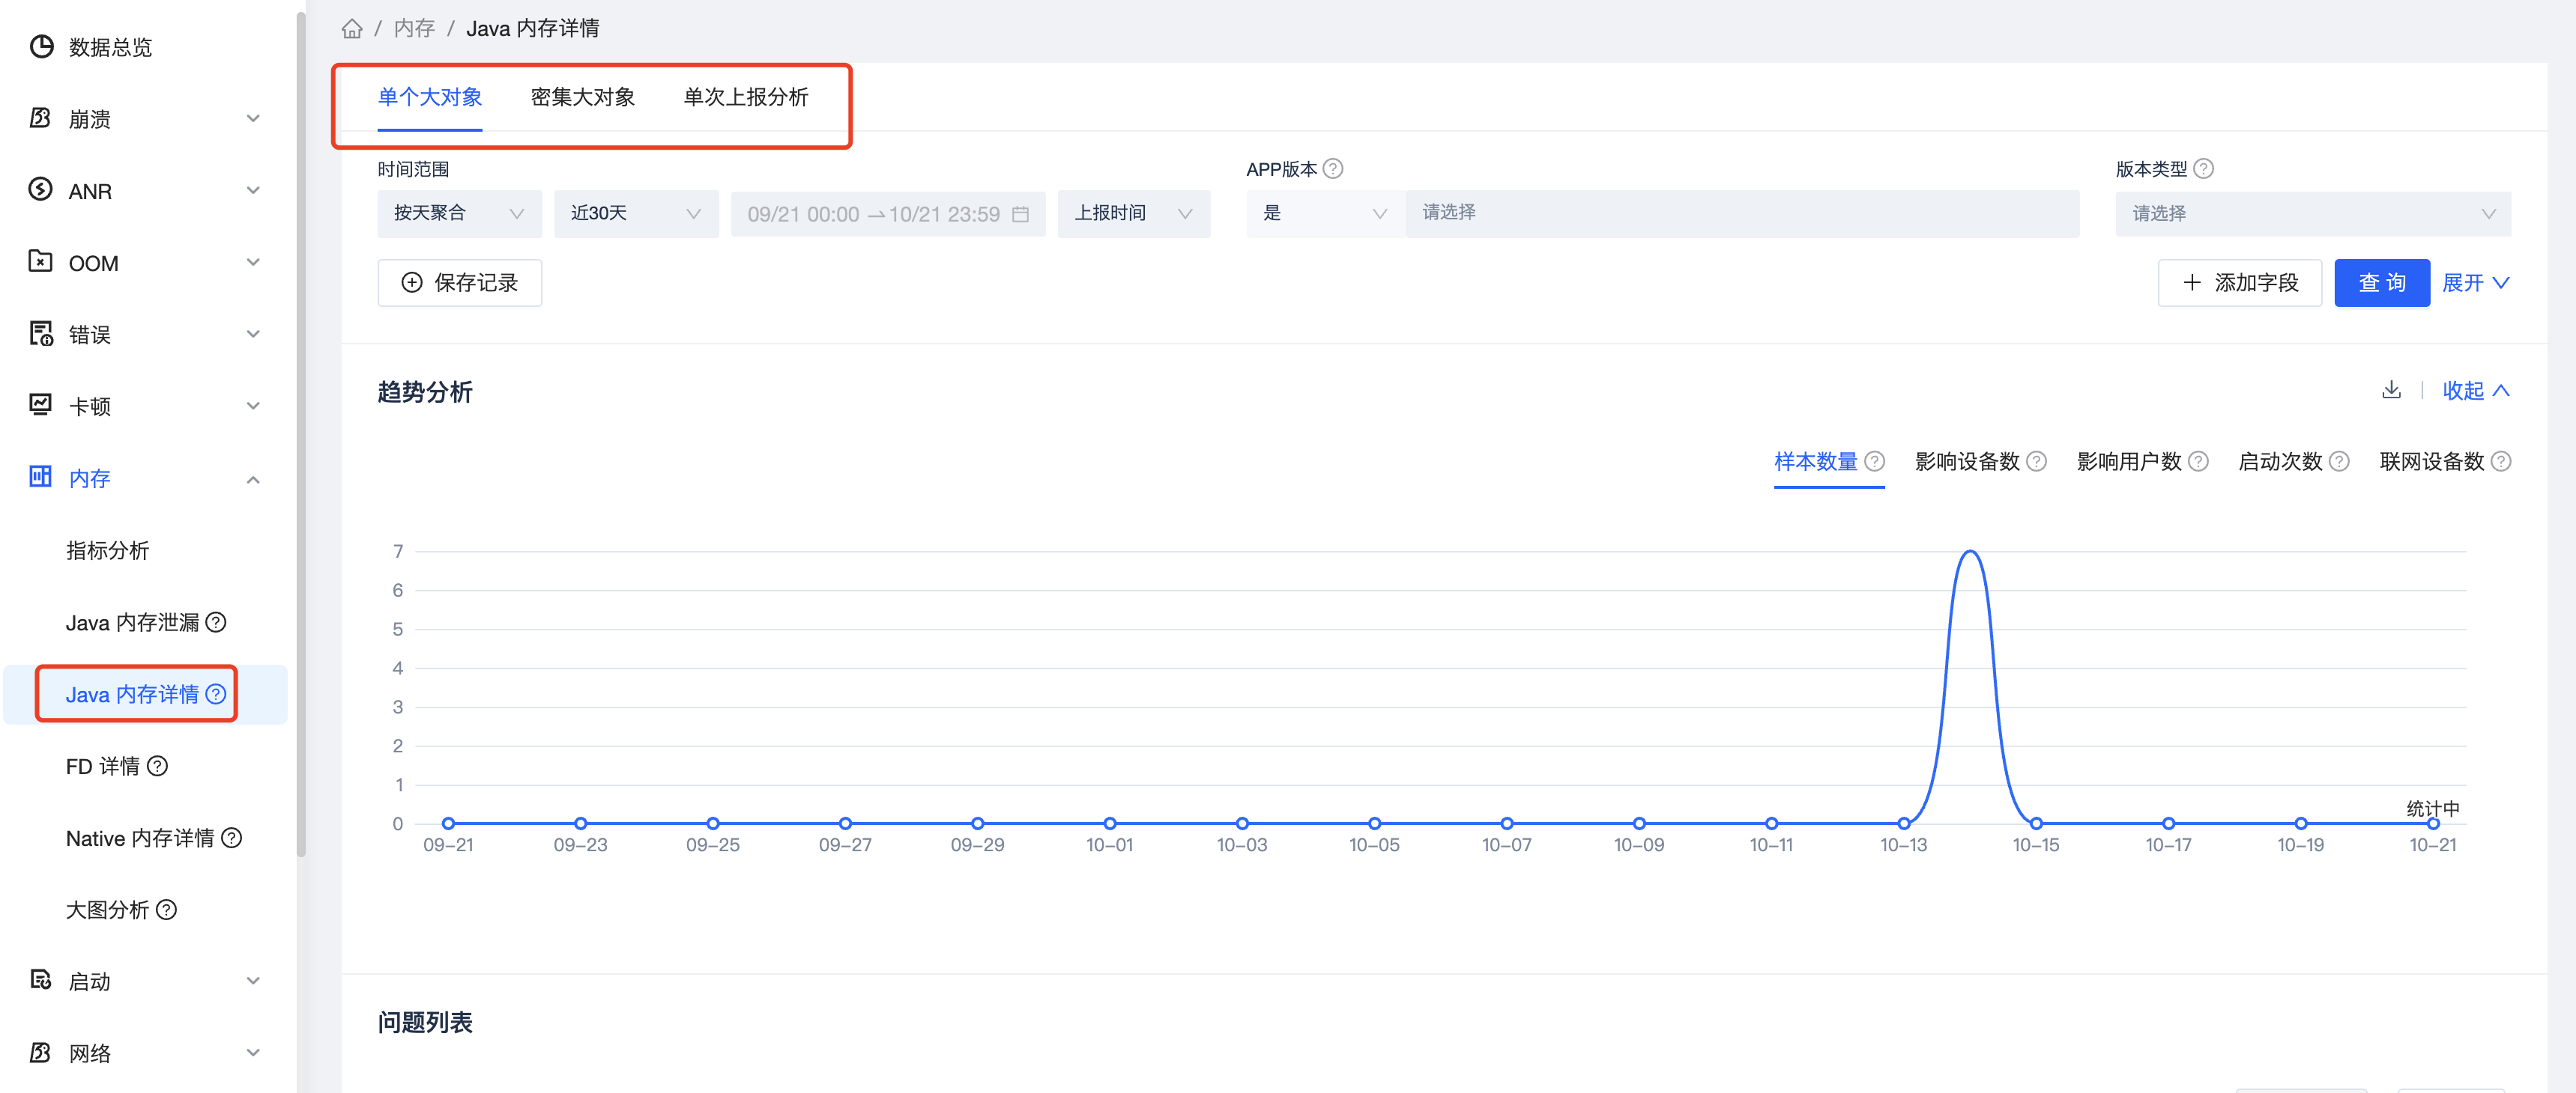Click the 卡顿 sidebar icon
The height and width of the screenshot is (1093, 2576).
[x=41, y=404]
